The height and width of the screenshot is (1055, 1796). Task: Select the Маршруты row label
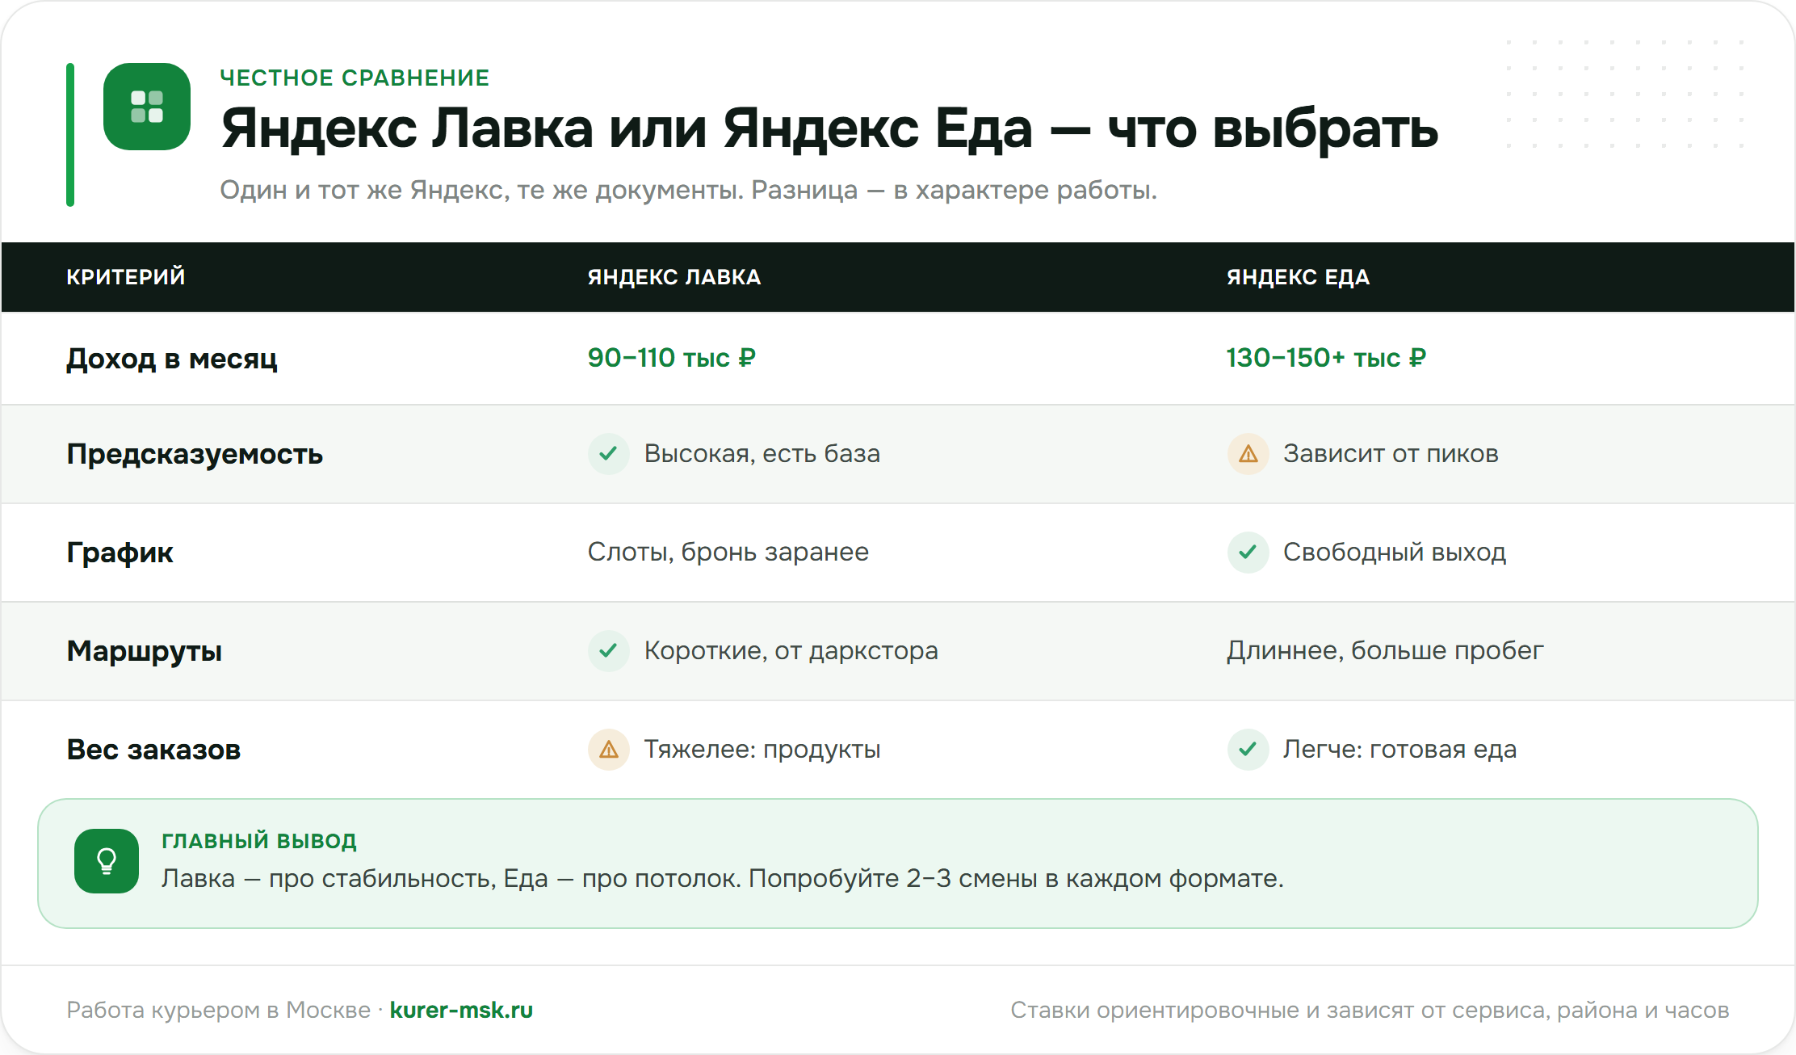point(145,651)
